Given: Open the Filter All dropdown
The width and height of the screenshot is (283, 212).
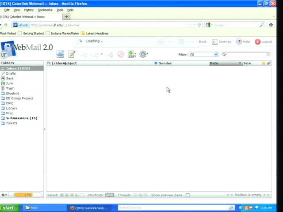Looking at the screenshot, I should (x=203, y=54).
